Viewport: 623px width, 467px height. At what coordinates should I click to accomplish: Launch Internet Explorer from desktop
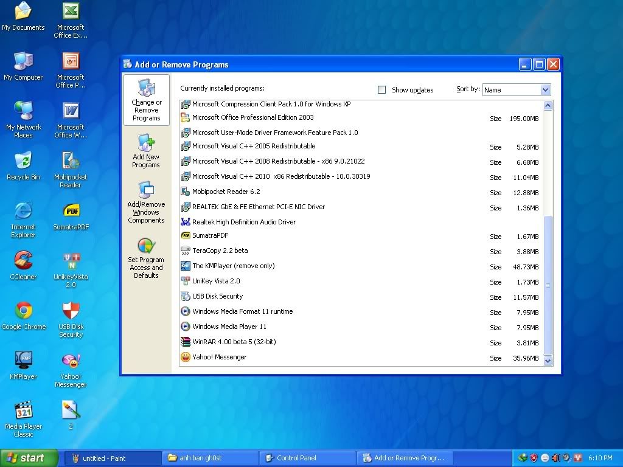[x=23, y=220]
